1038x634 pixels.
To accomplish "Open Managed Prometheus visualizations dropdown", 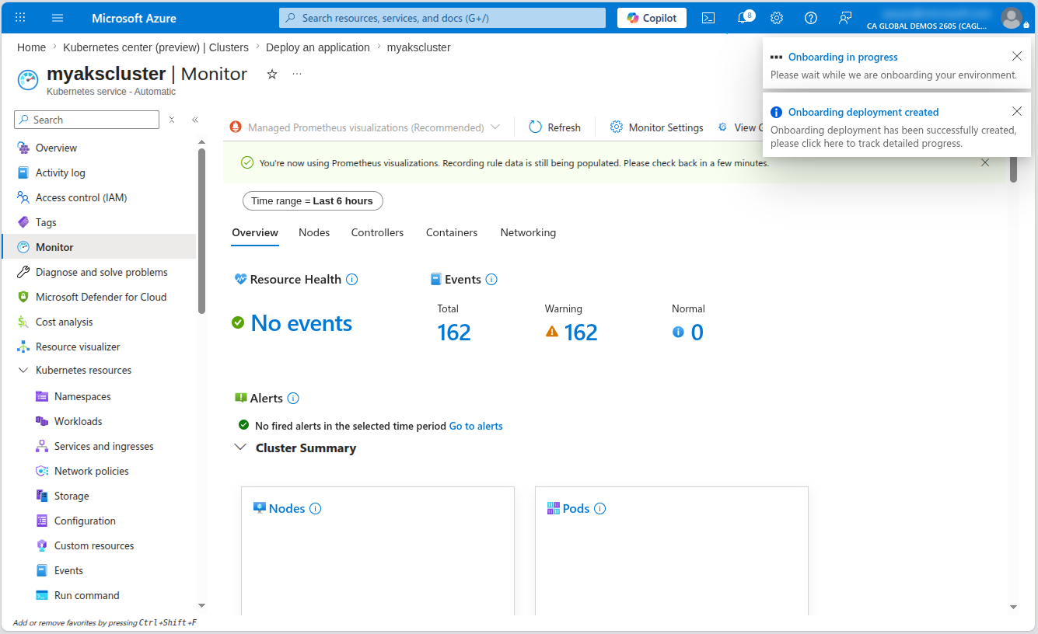I will tap(365, 127).
